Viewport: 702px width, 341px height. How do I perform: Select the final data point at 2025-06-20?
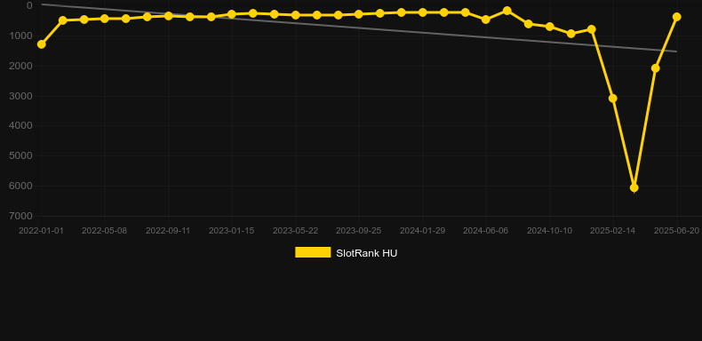[x=676, y=17]
